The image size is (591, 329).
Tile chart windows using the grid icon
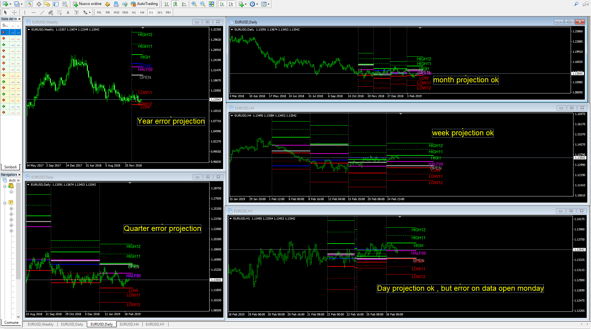[211, 4]
